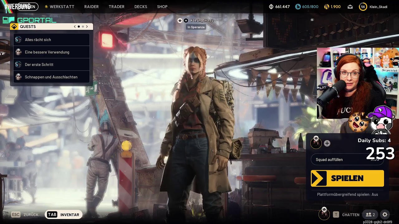Click the crown leader icon above the character
Image resolution: width=399 pixels, height=224 pixels.
coord(180,21)
